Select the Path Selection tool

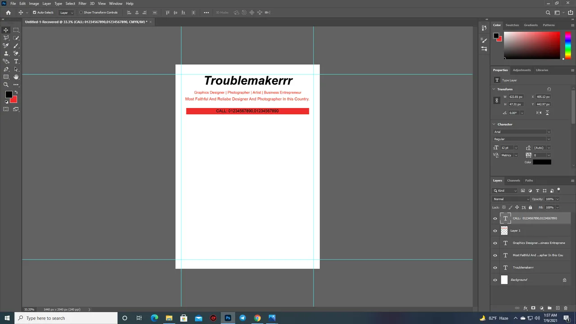pos(16,69)
